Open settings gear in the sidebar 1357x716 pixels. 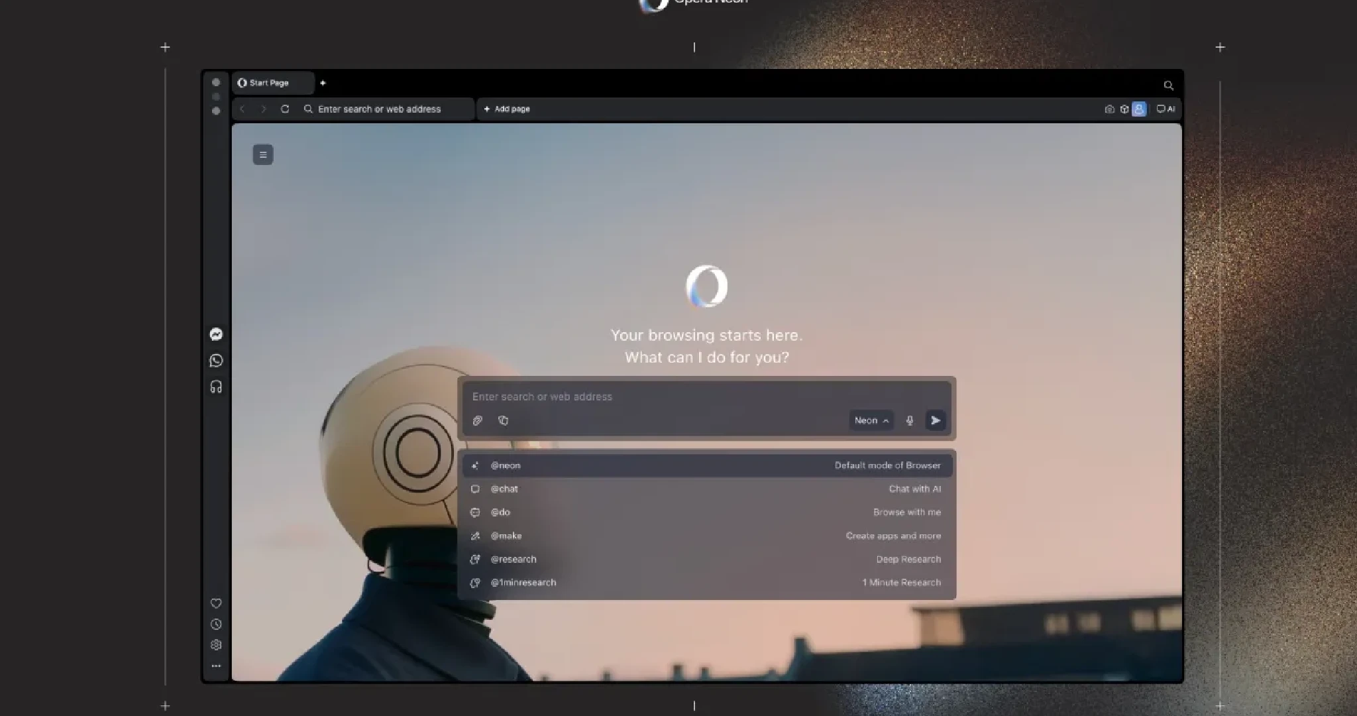(x=216, y=645)
